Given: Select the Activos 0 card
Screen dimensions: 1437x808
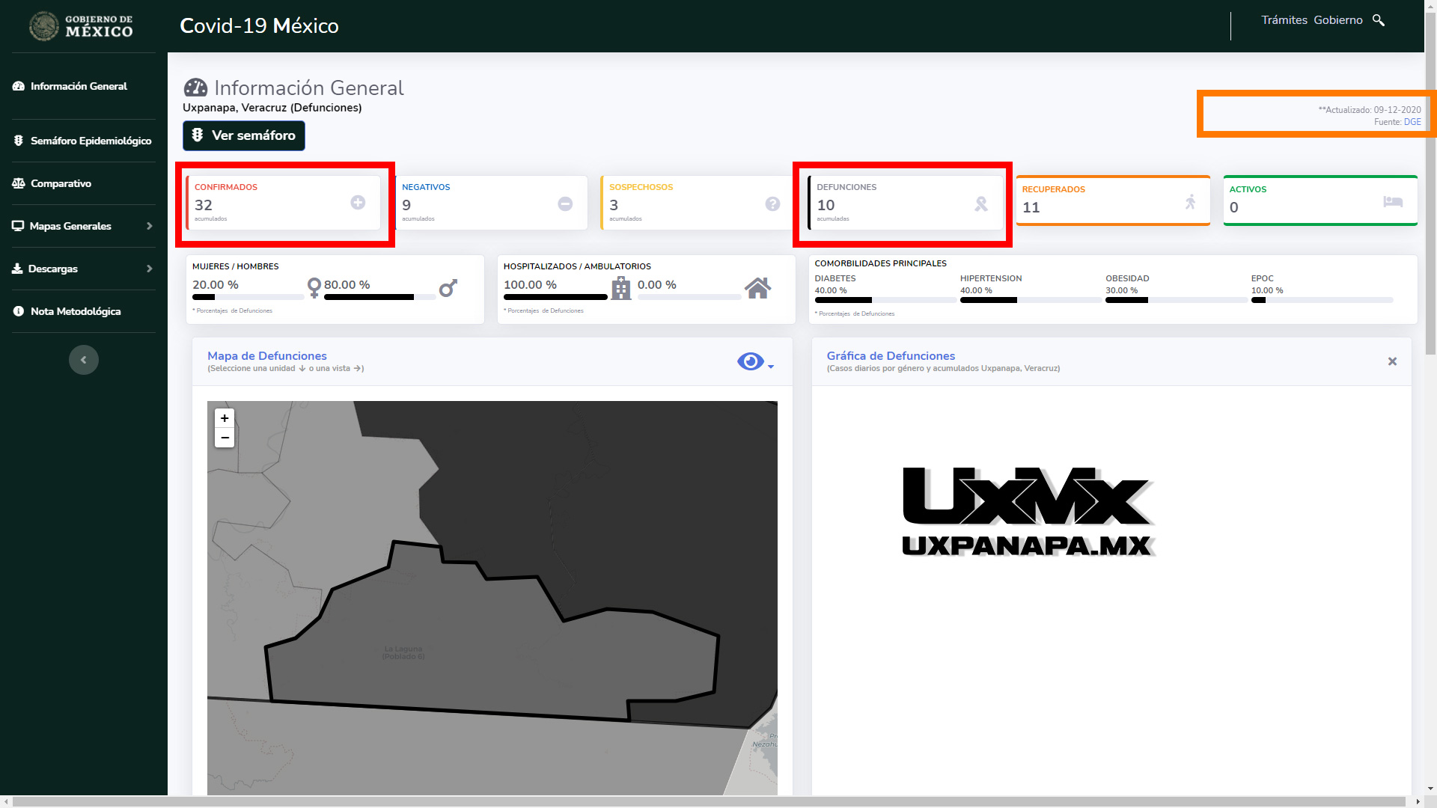Looking at the screenshot, I should (1320, 201).
